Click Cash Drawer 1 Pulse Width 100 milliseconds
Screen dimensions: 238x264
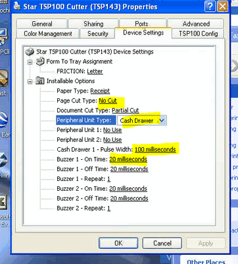(155, 150)
